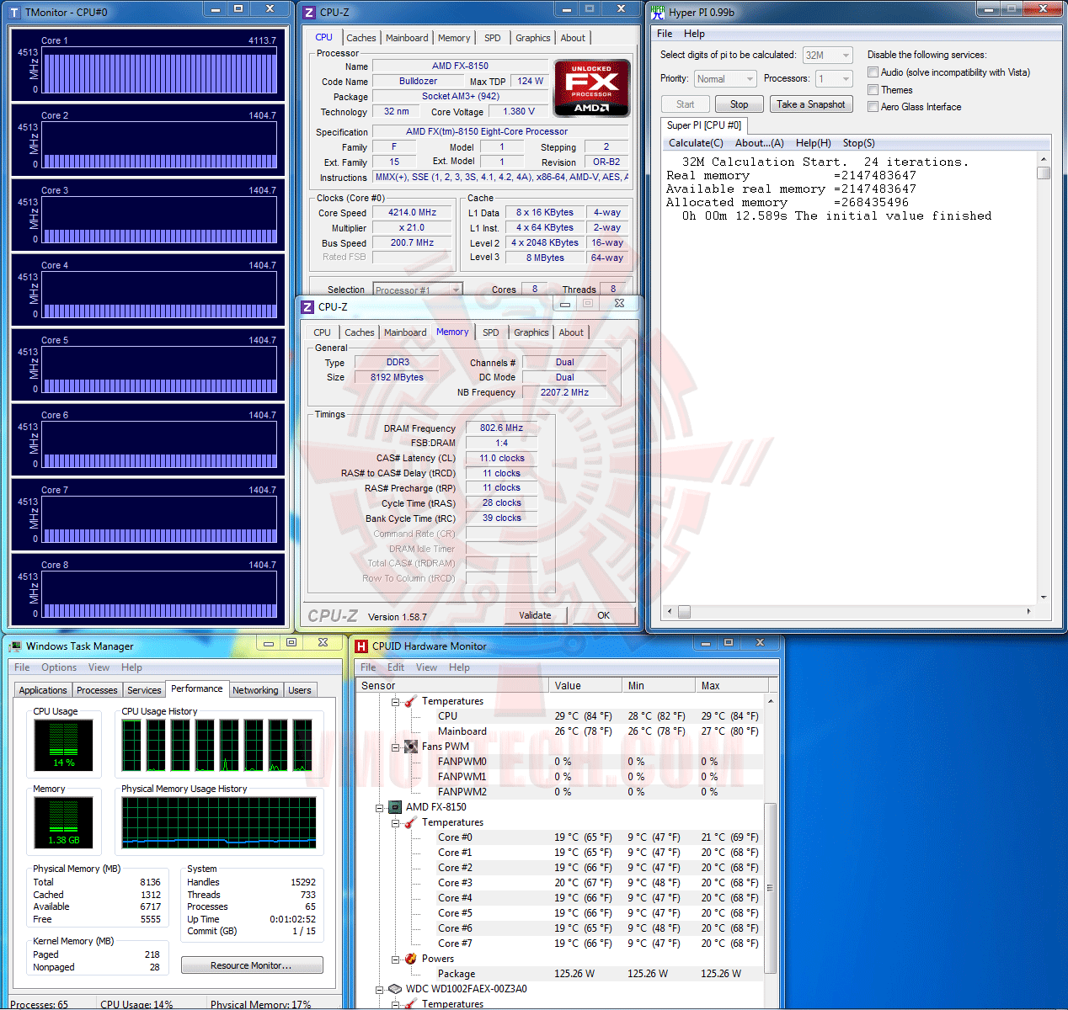
Task: Click the Take a Snapshot button
Action: click(x=810, y=104)
